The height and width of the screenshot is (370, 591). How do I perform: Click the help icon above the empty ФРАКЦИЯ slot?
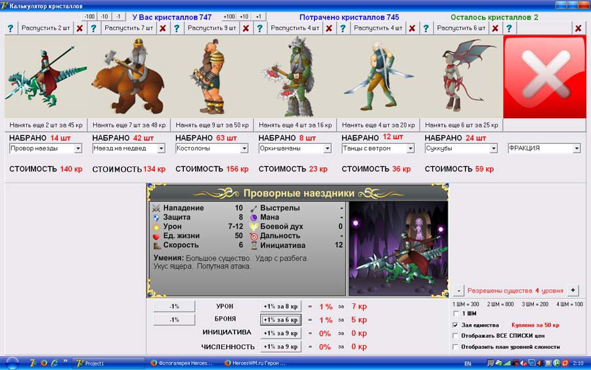[509, 28]
